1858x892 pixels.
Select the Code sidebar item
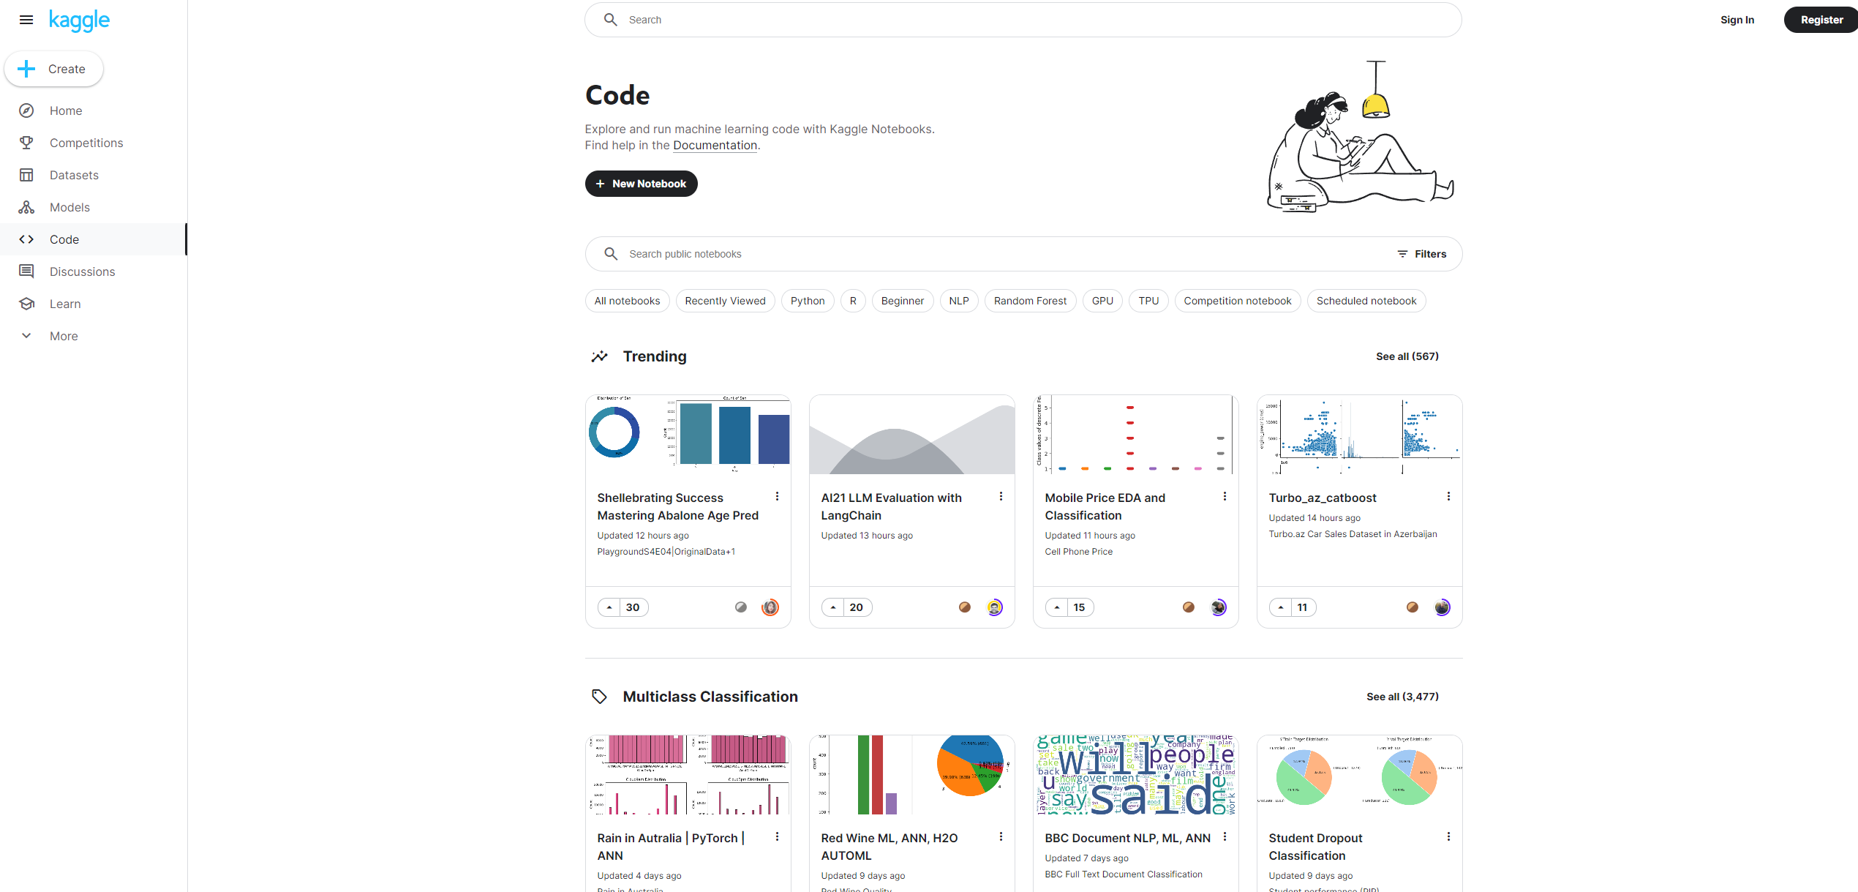[x=94, y=239]
